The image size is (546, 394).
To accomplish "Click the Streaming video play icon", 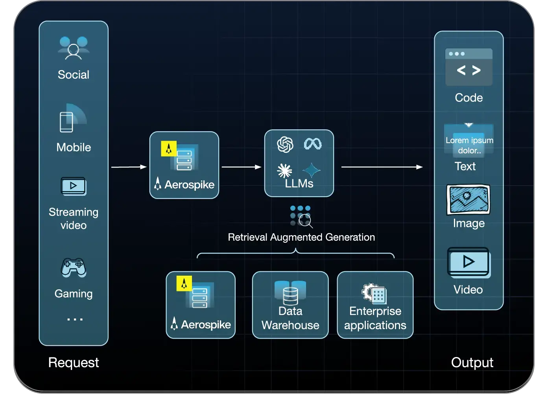I will click(x=74, y=186).
